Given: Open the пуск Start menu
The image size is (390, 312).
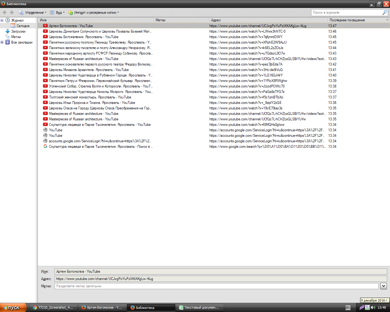Looking at the screenshot, I should pos(13,308).
